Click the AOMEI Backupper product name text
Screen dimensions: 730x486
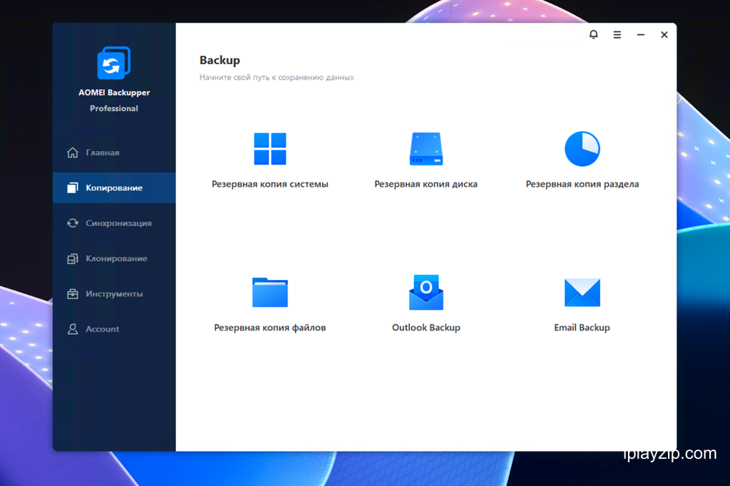[x=114, y=93]
